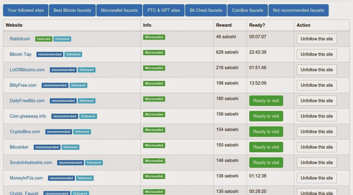Select the 198 satoshi reward value

(227, 83)
